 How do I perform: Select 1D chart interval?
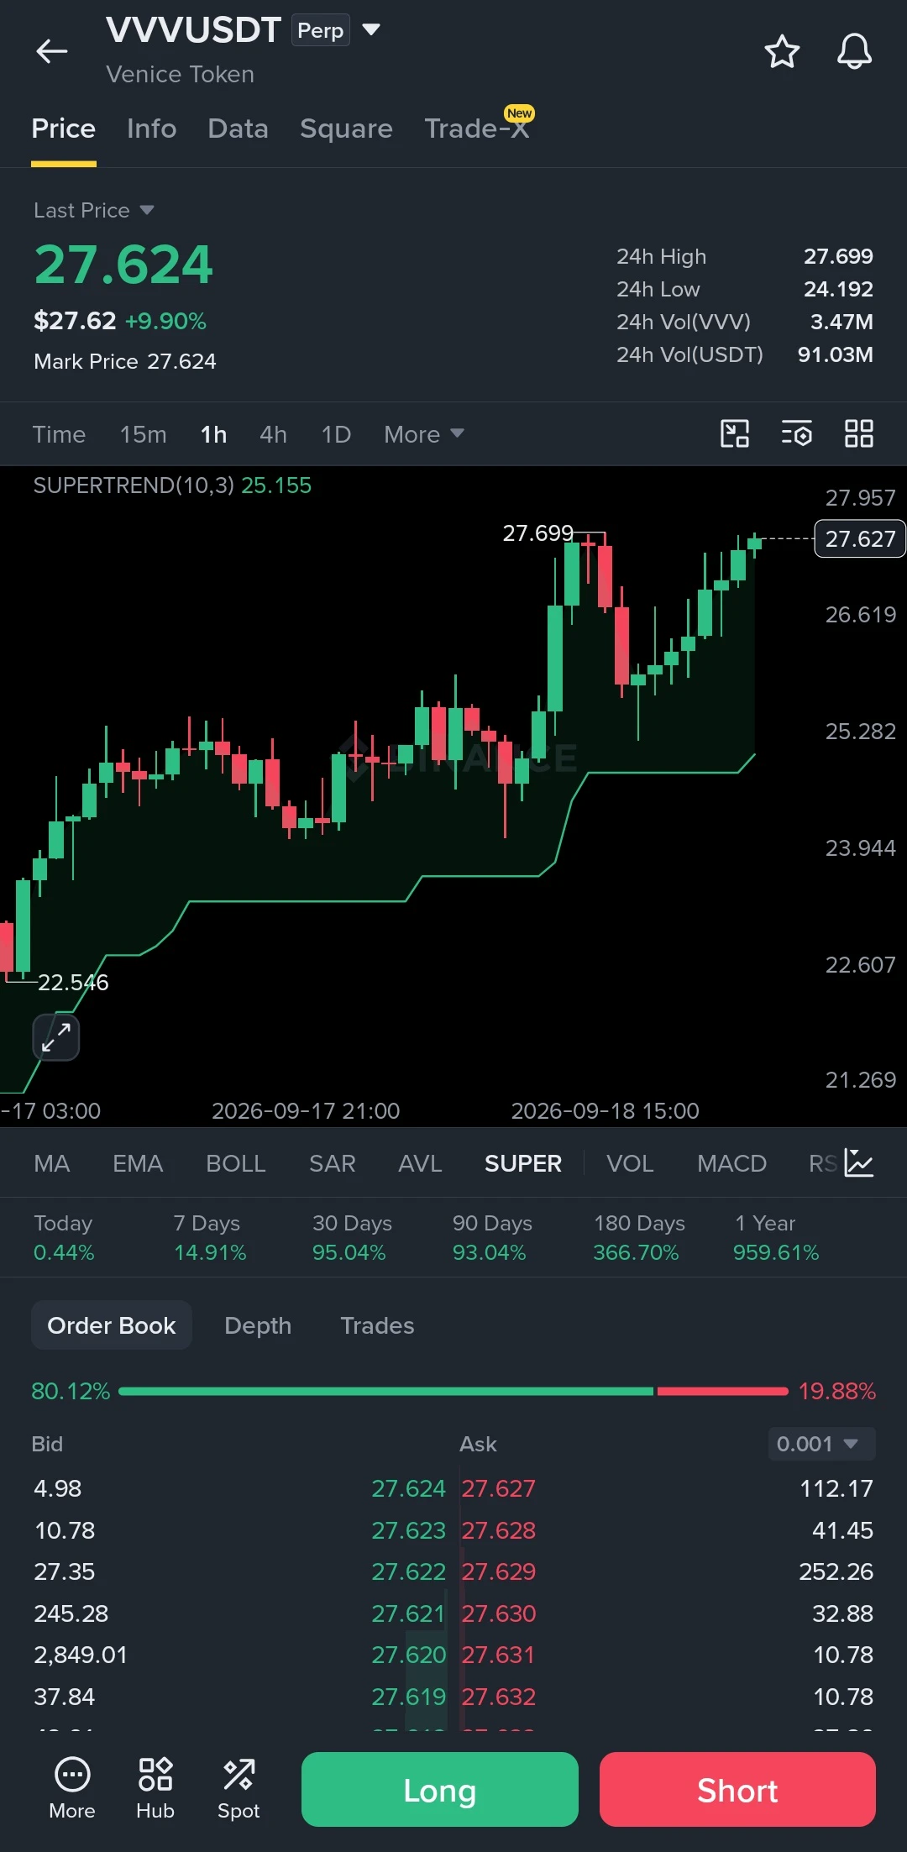[336, 434]
